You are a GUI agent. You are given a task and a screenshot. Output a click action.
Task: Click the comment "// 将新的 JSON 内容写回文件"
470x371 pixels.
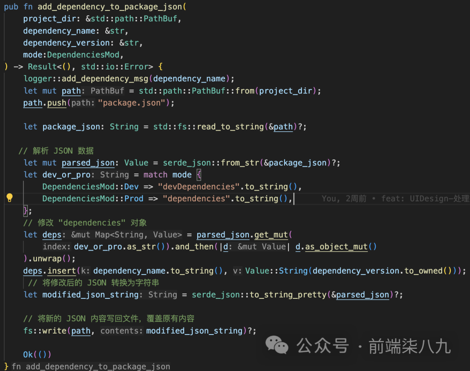click(109, 318)
